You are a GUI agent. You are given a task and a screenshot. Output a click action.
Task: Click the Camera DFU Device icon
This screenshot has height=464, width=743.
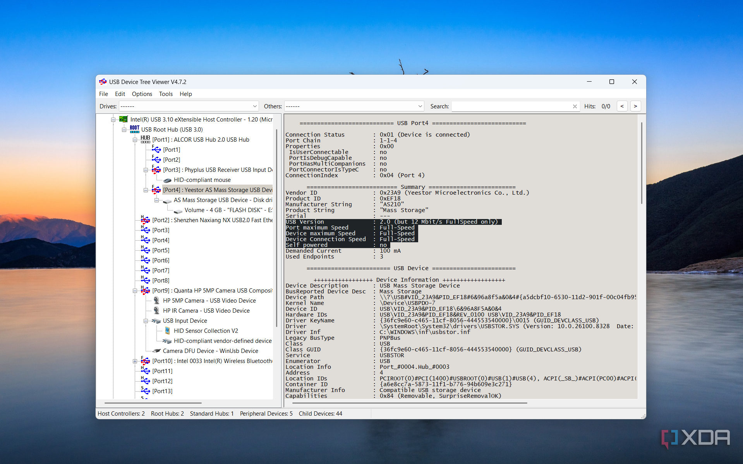(156, 351)
